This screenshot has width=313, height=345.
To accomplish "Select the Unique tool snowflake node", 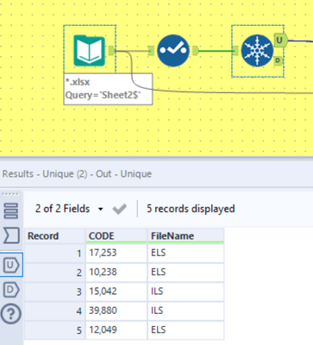I will 257,51.
